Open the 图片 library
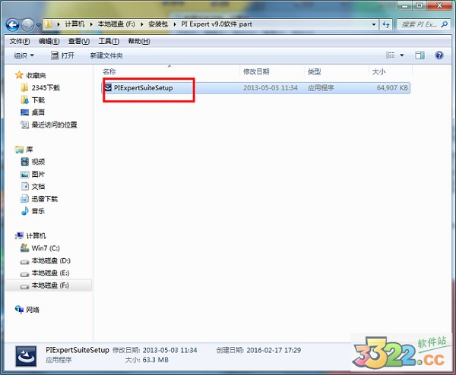 point(38,175)
